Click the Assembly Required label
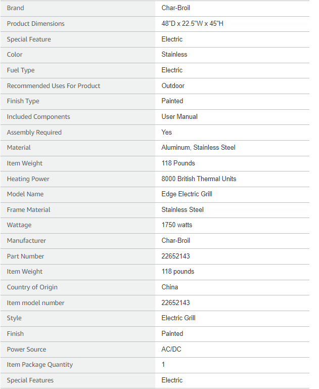Viewport: 319px width, 389px height. click(x=34, y=133)
